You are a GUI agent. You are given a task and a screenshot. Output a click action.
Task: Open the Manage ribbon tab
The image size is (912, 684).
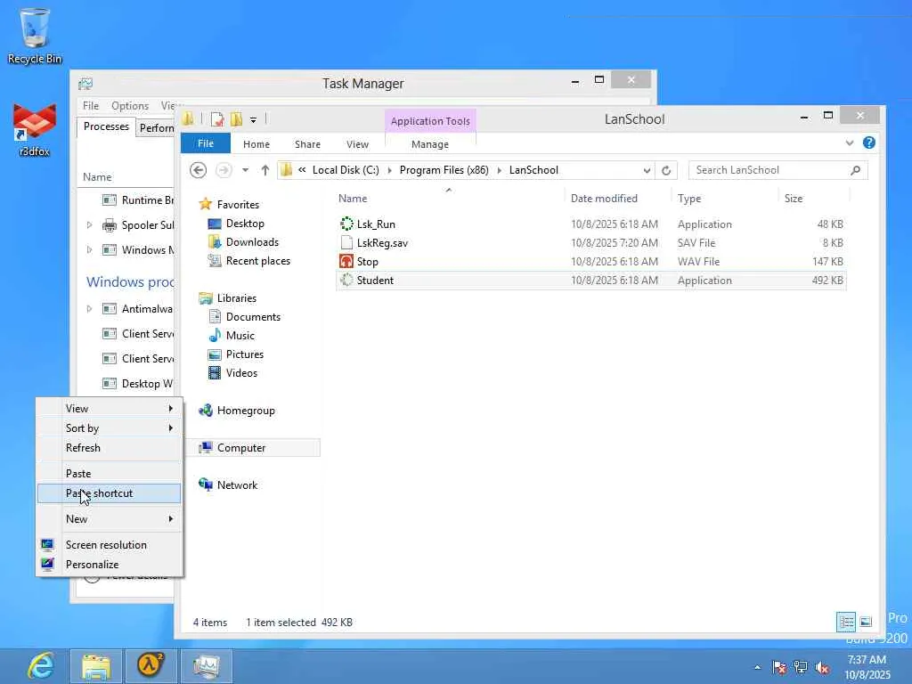click(x=430, y=143)
